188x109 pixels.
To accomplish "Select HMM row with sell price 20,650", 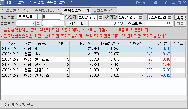I will pyautogui.click(x=93, y=54).
